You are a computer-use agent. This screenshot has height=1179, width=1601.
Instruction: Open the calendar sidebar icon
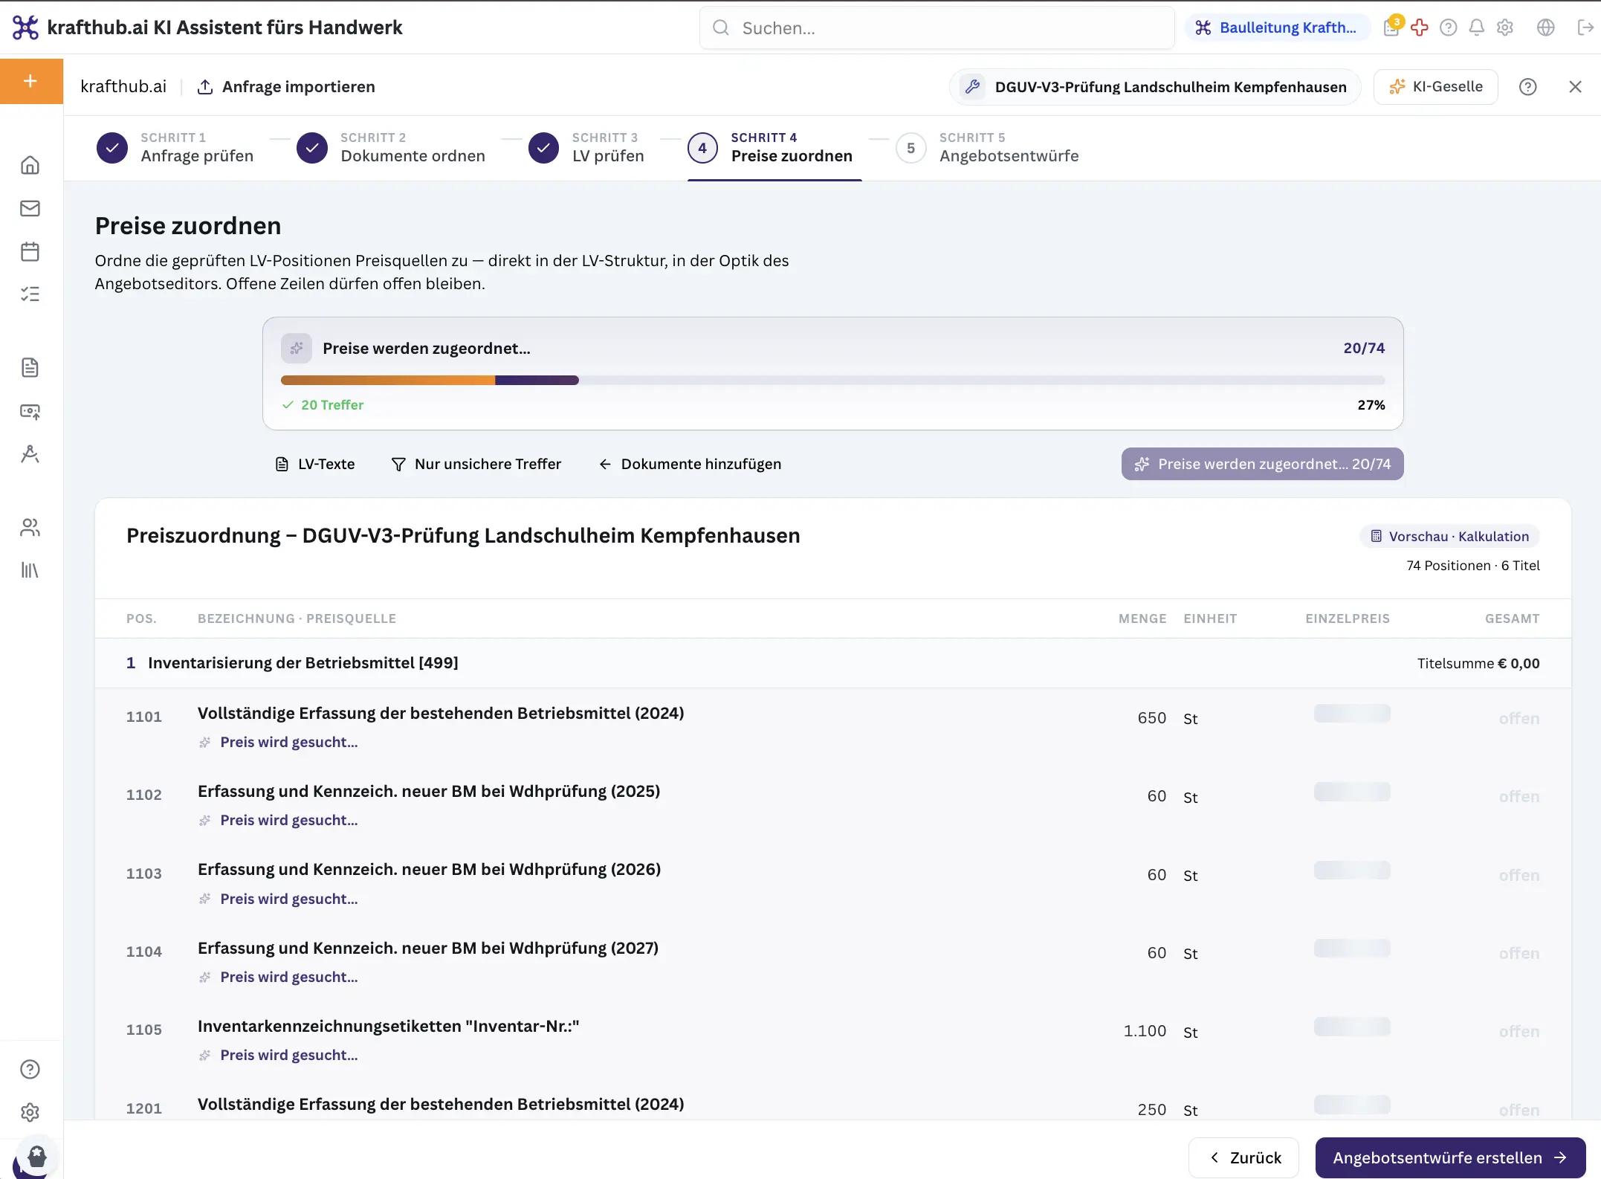tap(30, 251)
